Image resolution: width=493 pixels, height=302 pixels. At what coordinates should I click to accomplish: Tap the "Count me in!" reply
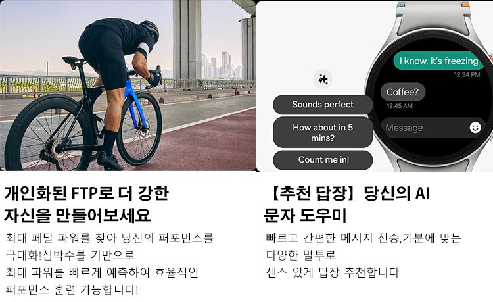point(323,160)
